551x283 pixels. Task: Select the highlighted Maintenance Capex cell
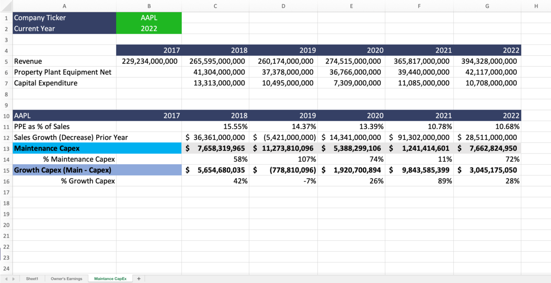click(x=47, y=148)
